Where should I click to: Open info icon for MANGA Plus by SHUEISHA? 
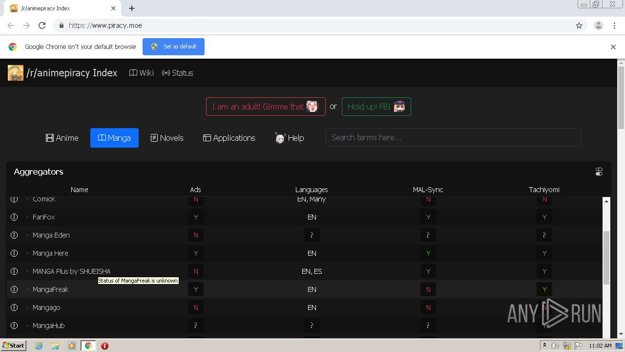coord(14,271)
